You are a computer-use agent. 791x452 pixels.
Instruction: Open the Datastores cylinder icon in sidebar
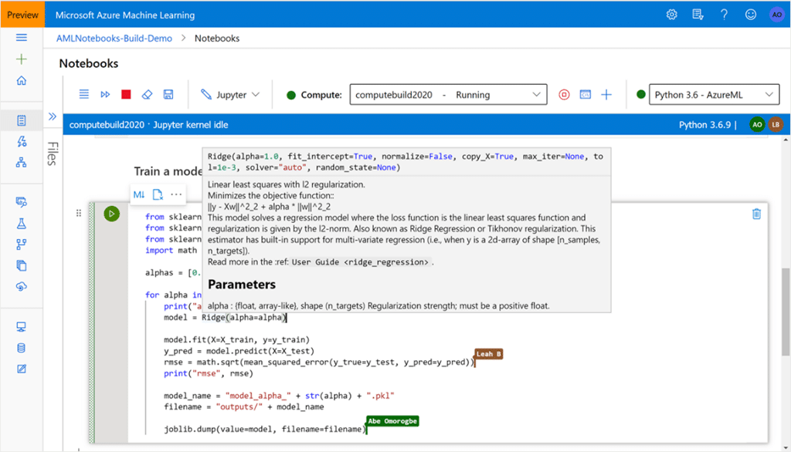pos(21,348)
